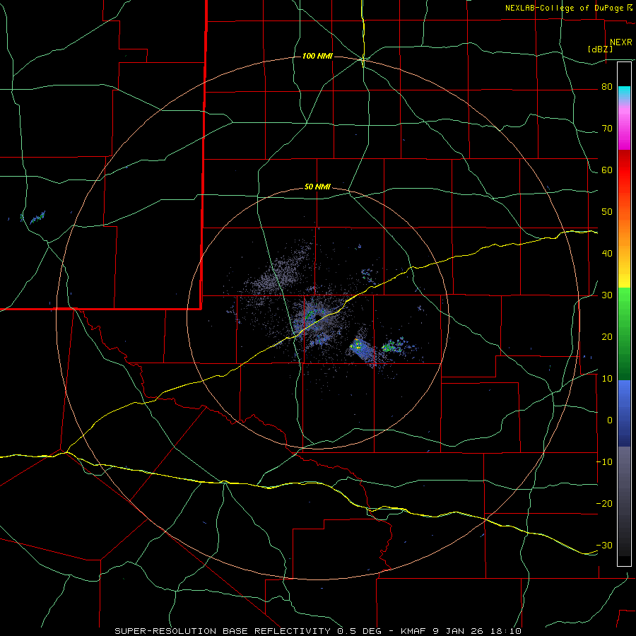Click the green-yellow echo core southeast of radar center

[358, 345]
